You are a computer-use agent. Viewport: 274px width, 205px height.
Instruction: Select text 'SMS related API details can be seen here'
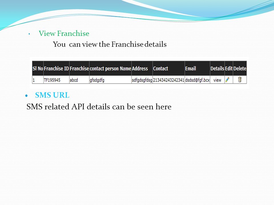point(99,106)
